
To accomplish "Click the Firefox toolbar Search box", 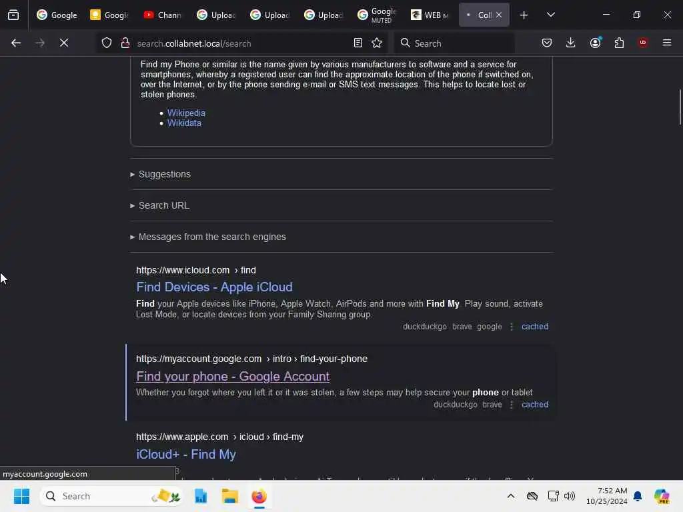I will (x=454, y=43).
